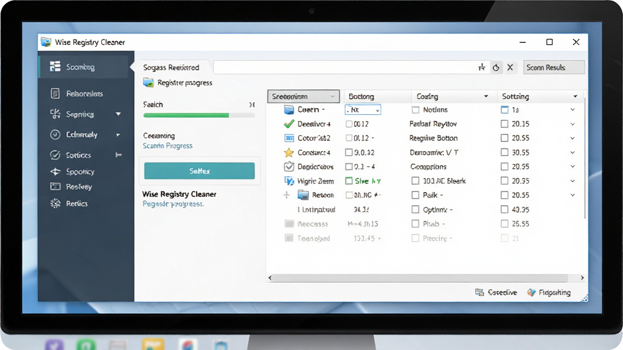
Task: Open the Sottning column dropdown arrow
Action: coord(575,97)
